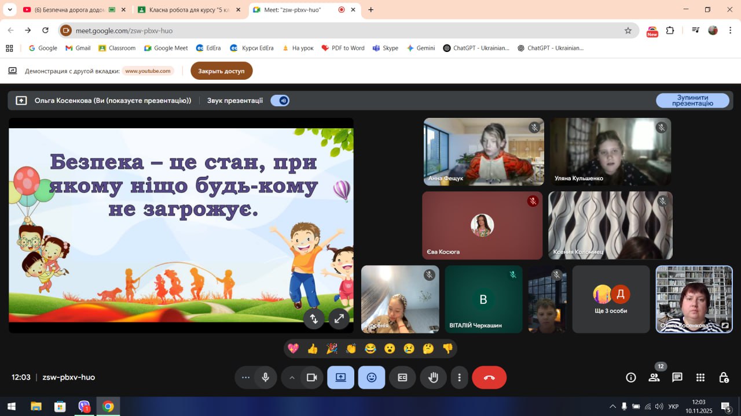Open the tab search dropdown arrow
The width and height of the screenshot is (741, 416).
(x=10, y=10)
